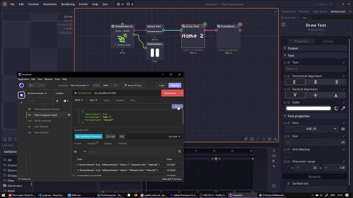Open OBS from the taskbar
This screenshot has height=198, width=353.
click(x=213, y=195)
